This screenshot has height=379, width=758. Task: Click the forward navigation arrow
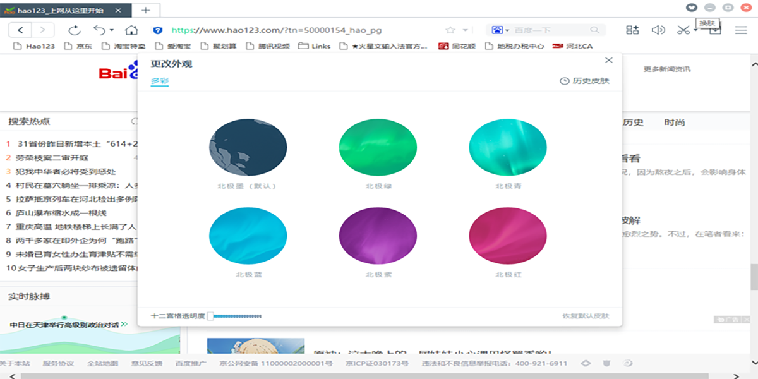click(x=42, y=30)
